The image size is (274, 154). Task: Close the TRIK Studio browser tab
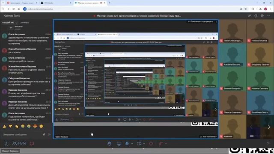coord(71,3)
